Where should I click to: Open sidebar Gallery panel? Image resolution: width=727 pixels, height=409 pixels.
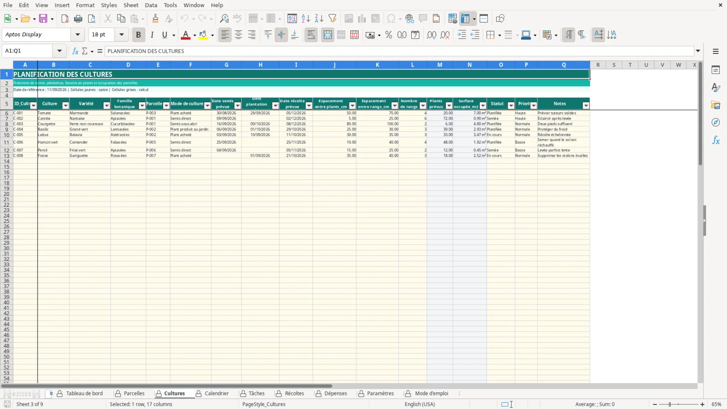click(716, 105)
